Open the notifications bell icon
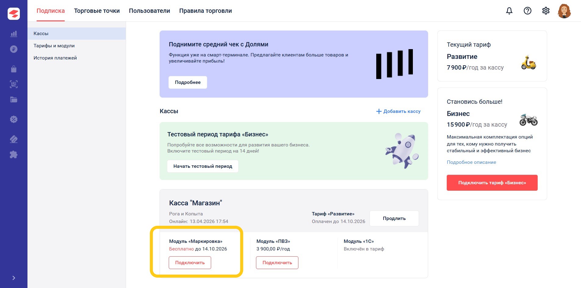The height and width of the screenshot is (288, 581). pos(509,11)
